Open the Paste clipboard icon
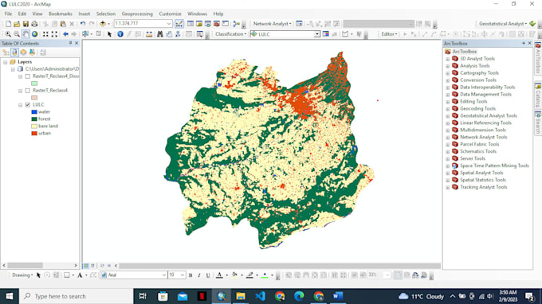542x304 pixels. (x=63, y=24)
